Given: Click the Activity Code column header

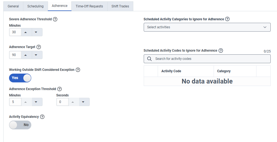Looking at the screenshot, I should [171, 71].
